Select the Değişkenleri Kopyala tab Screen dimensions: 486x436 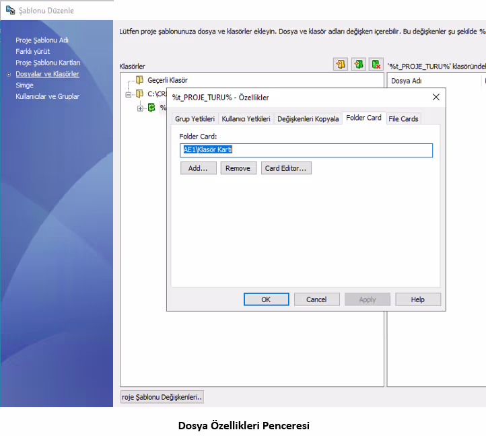pos(308,118)
